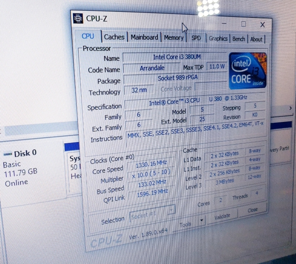Click the CPU-Z app icon in title bar
Screen dimensions: 296x264
click(x=78, y=18)
